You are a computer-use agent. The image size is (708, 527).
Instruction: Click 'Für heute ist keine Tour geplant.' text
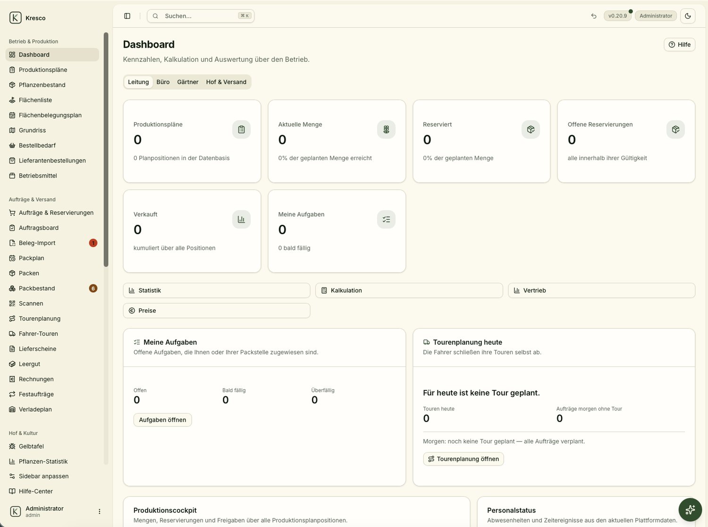coord(481,393)
